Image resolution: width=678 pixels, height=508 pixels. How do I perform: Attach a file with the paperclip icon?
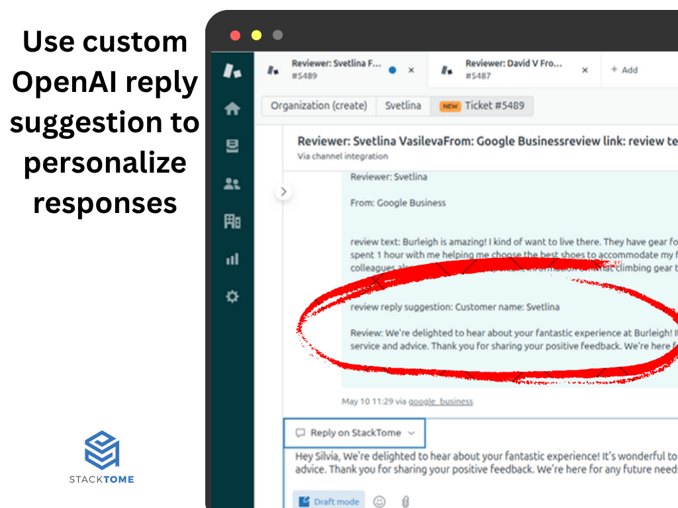pyautogui.click(x=405, y=501)
